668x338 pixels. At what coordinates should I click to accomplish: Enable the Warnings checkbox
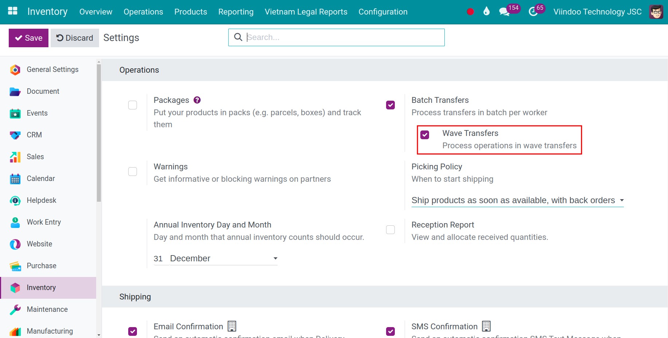coord(133,172)
